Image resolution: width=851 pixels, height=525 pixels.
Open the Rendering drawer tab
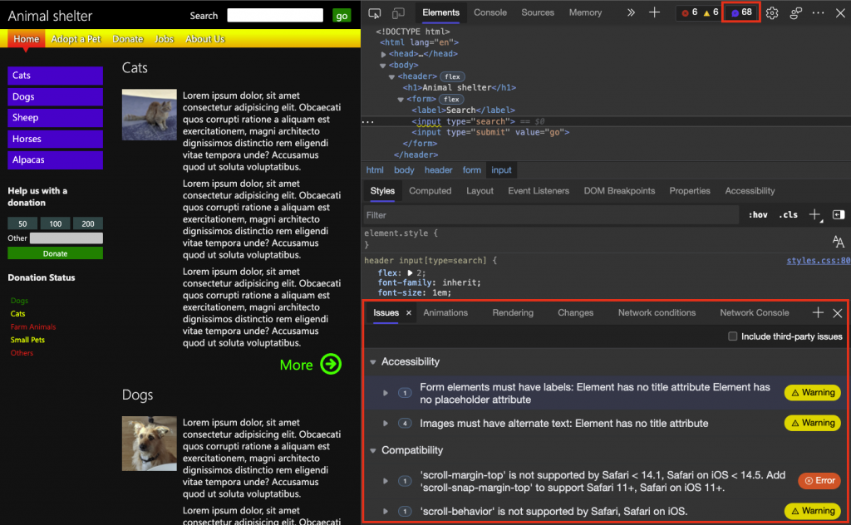(513, 313)
